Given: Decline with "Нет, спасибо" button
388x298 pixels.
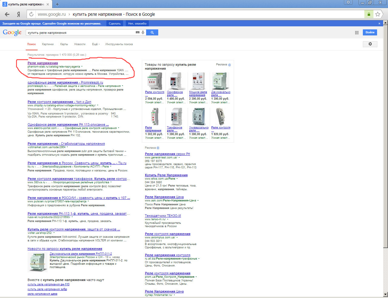Looking at the screenshot, I should pos(137,23).
